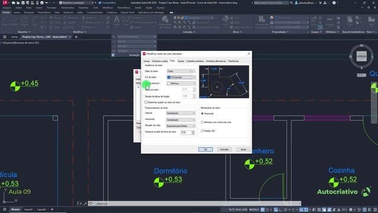Open the AutoCAD application menu (red A logo)
Viewport: 378px width, 213px height.
point(5,2)
